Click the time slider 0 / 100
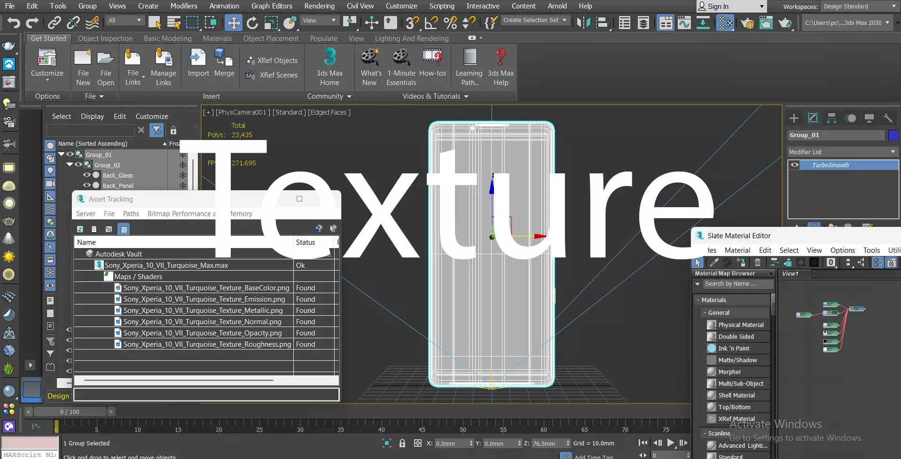901x459 pixels. pyautogui.click(x=70, y=412)
